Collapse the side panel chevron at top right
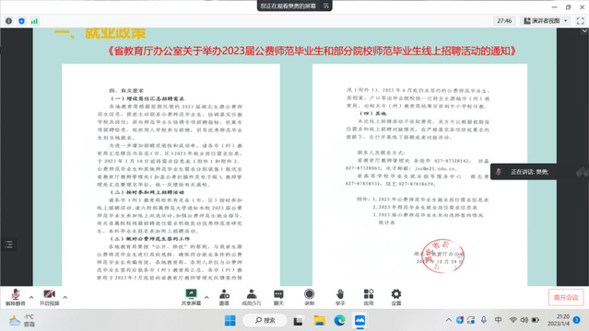The width and height of the screenshot is (589, 331). 584,31
